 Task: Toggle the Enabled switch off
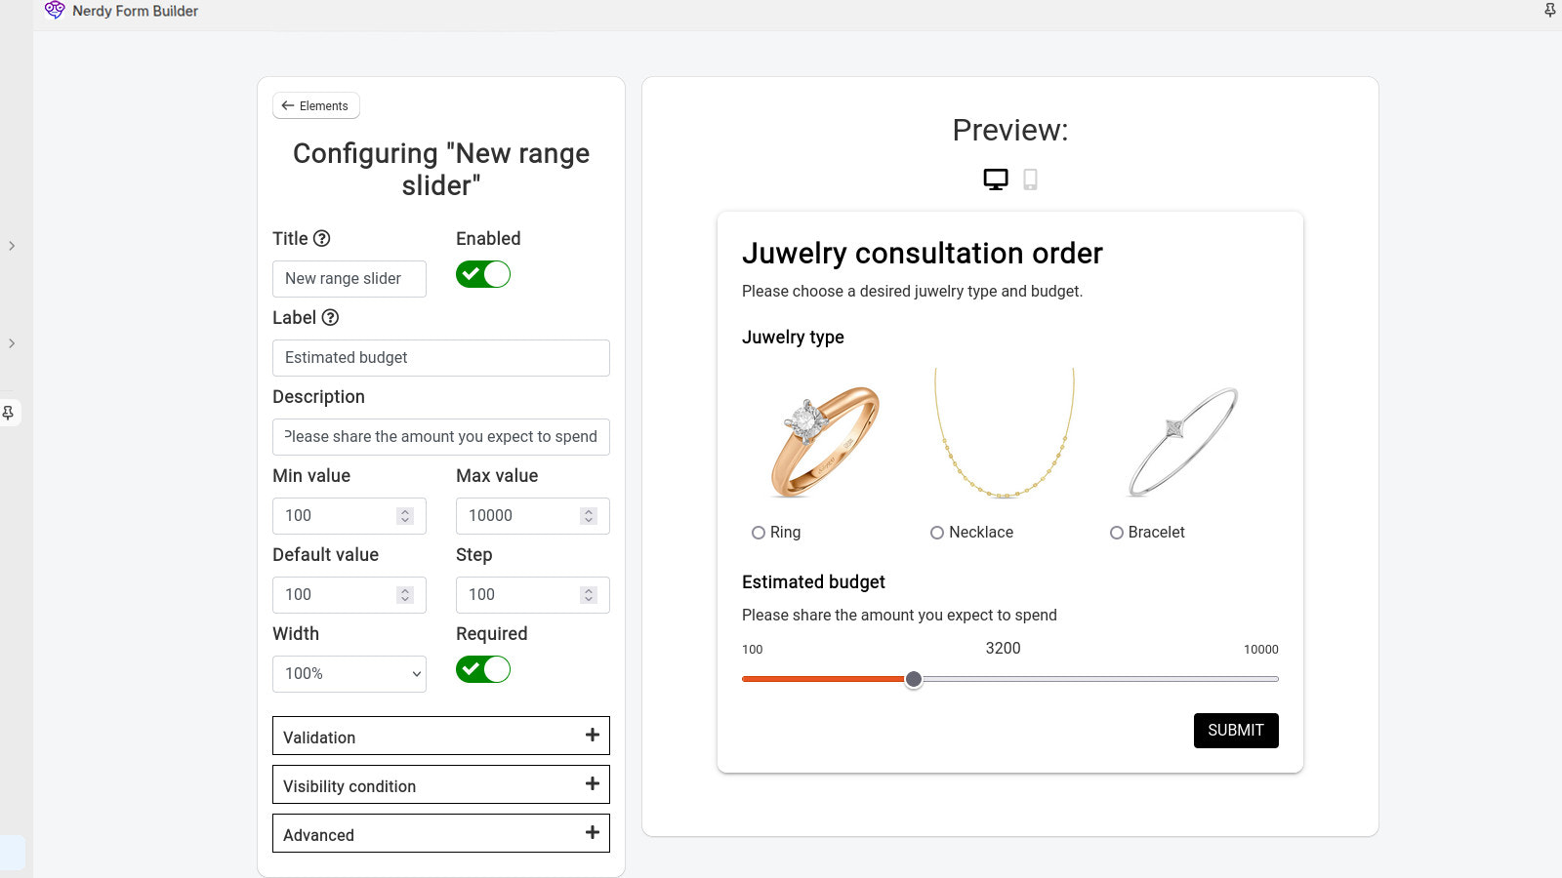pyautogui.click(x=483, y=274)
